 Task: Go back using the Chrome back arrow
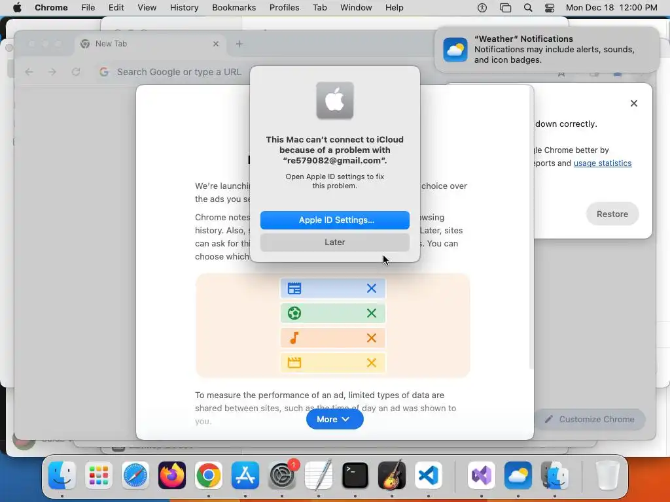point(29,72)
